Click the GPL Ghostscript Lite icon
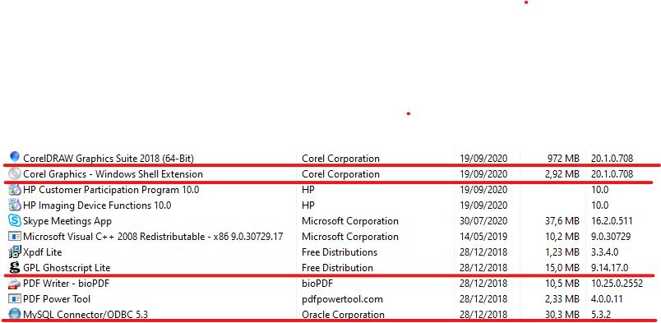This screenshot has width=661, height=323. point(15,267)
